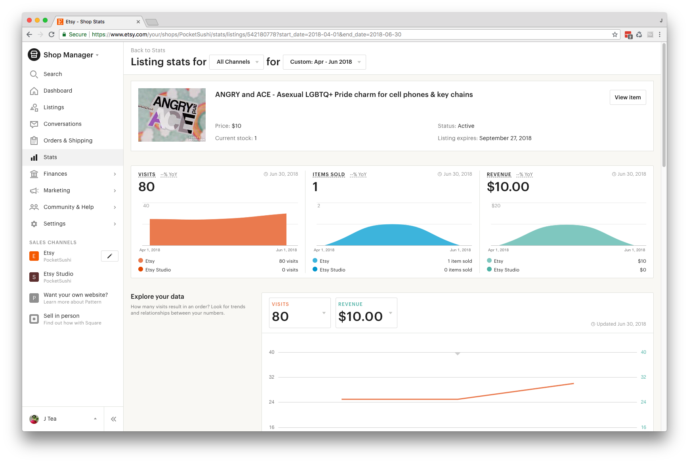This screenshot has height=463, width=689.
Task: Click the Dashboard house icon
Action: point(34,91)
